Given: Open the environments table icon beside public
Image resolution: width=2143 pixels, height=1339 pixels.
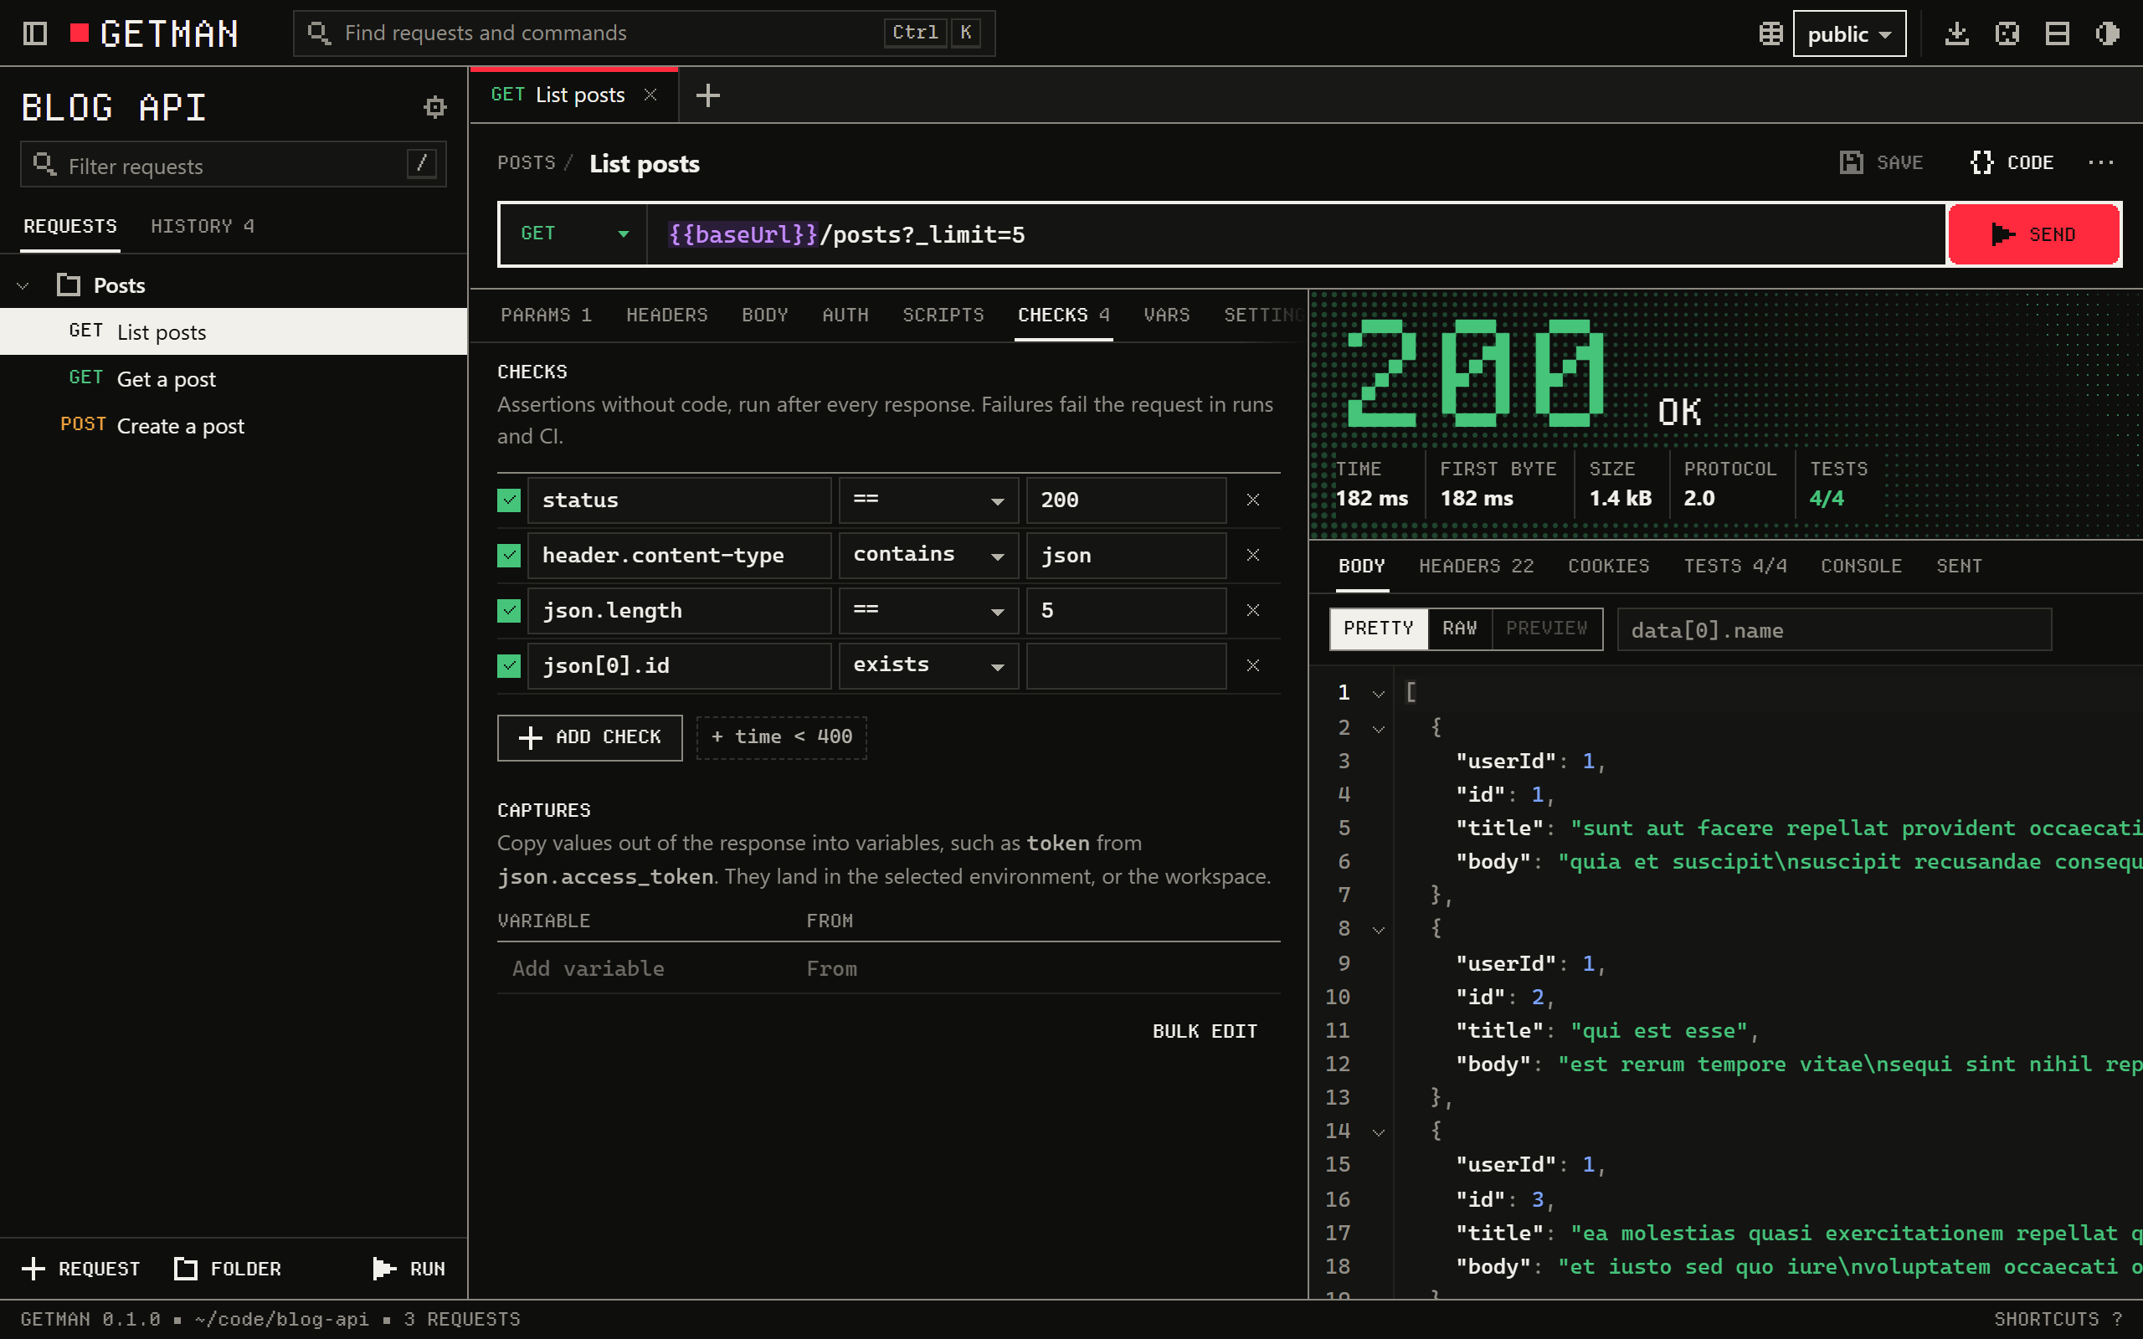Looking at the screenshot, I should [x=1770, y=33].
